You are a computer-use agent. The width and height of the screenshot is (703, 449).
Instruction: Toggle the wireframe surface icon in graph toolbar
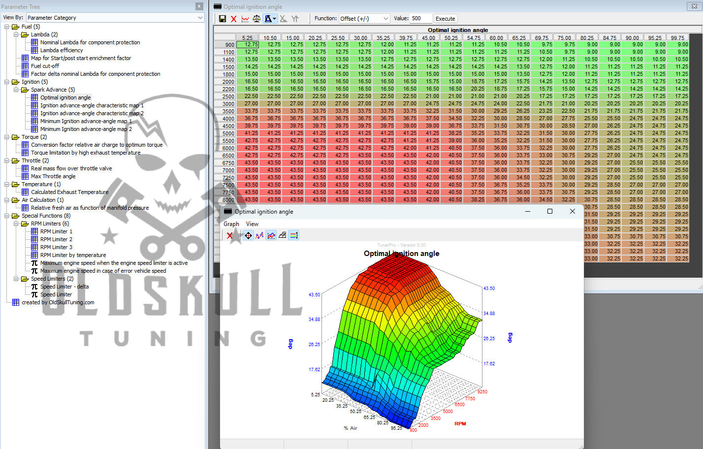click(282, 235)
